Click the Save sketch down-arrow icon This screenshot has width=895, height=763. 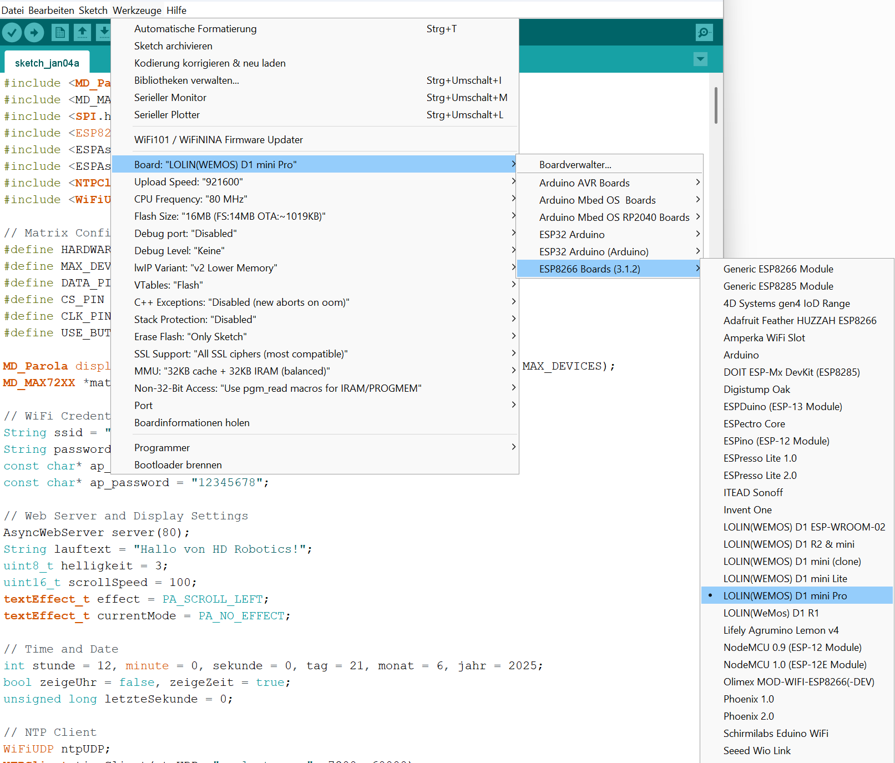click(104, 33)
